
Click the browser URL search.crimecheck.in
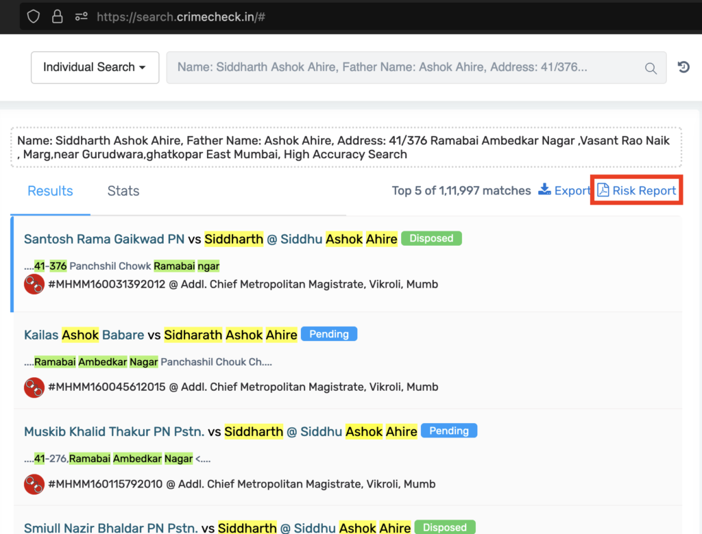click(x=181, y=17)
